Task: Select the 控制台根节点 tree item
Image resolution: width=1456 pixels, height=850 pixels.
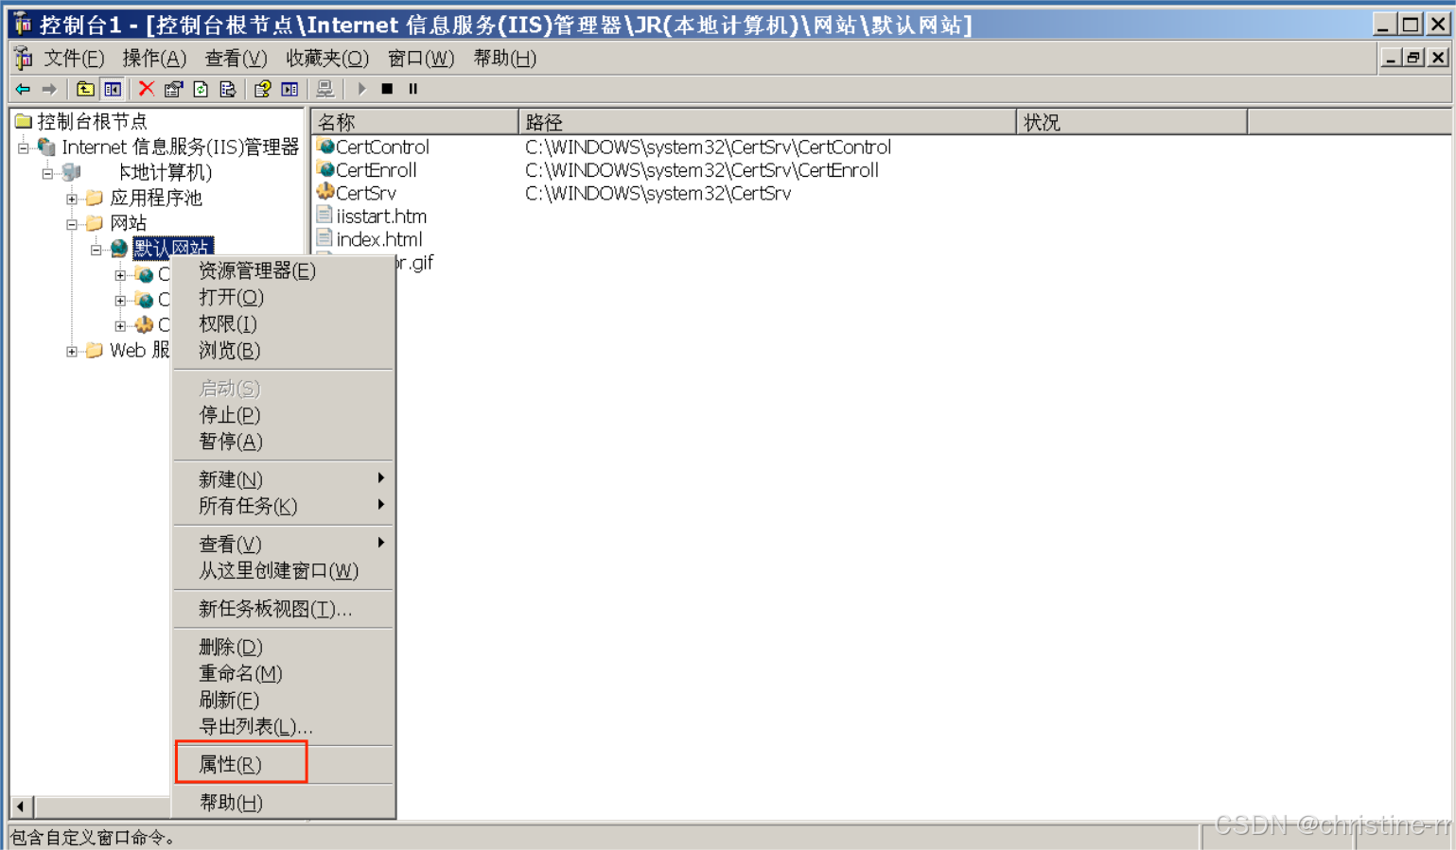Action: point(92,121)
